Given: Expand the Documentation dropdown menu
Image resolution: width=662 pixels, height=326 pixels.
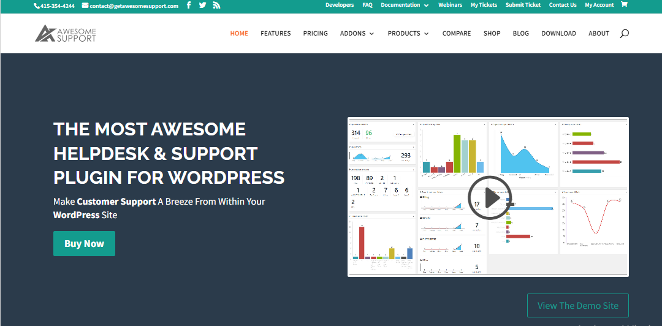Looking at the screenshot, I should pyautogui.click(x=405, y=5).
